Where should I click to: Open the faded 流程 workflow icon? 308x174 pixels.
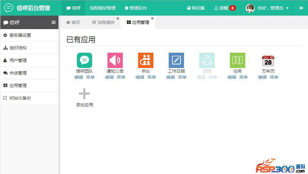click(207, 60)
